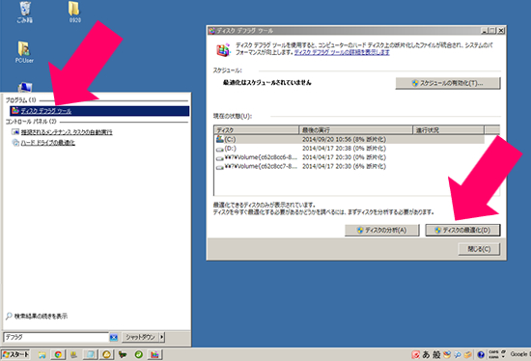Click the green circular taskbar icon
The width and height of the screenshot is (531, 361).
pyautogui.click(x=138, y=354)
